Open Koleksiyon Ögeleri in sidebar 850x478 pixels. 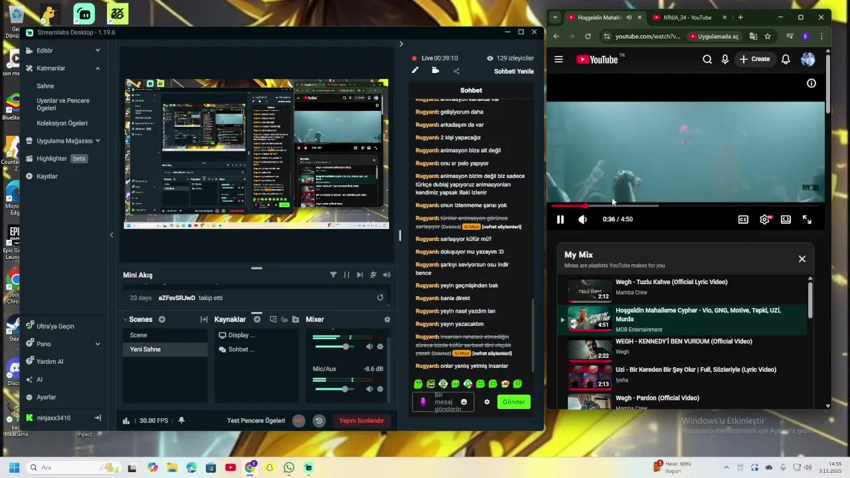[62, 123]
